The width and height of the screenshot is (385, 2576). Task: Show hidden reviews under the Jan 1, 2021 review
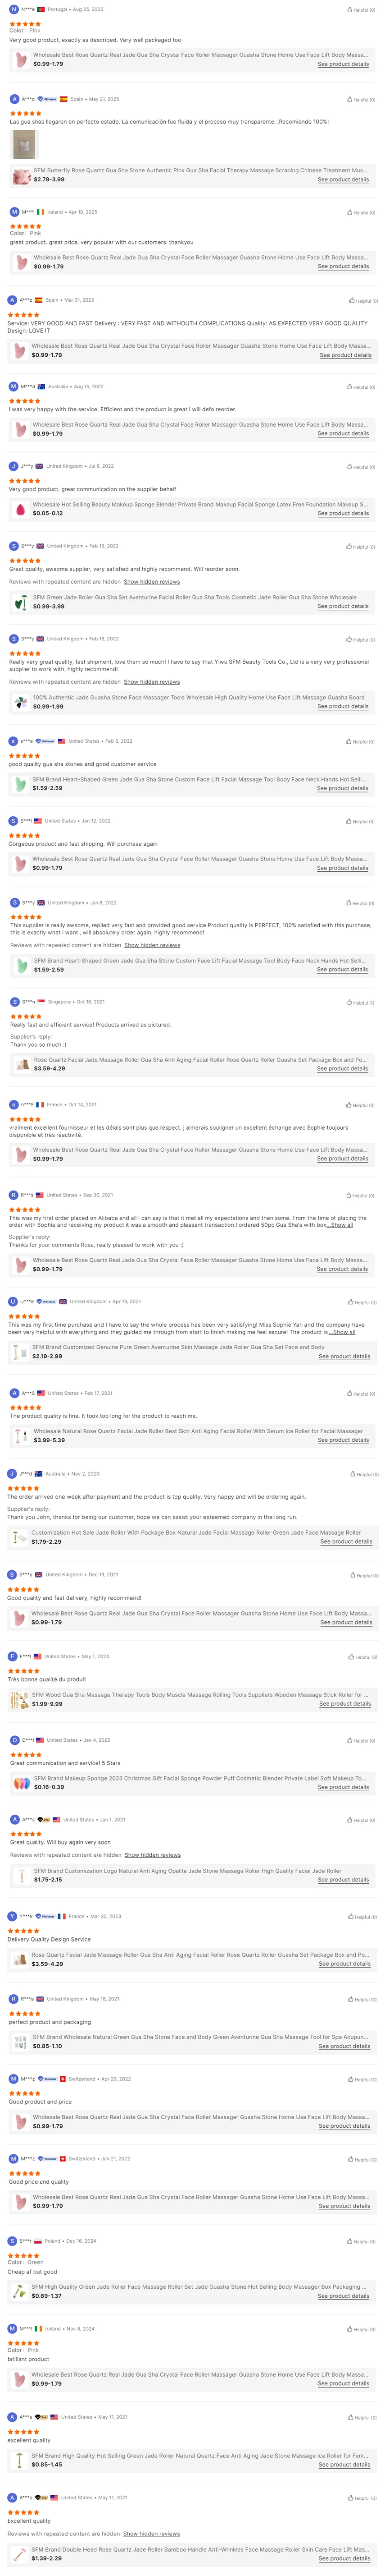click(153, 1855)
